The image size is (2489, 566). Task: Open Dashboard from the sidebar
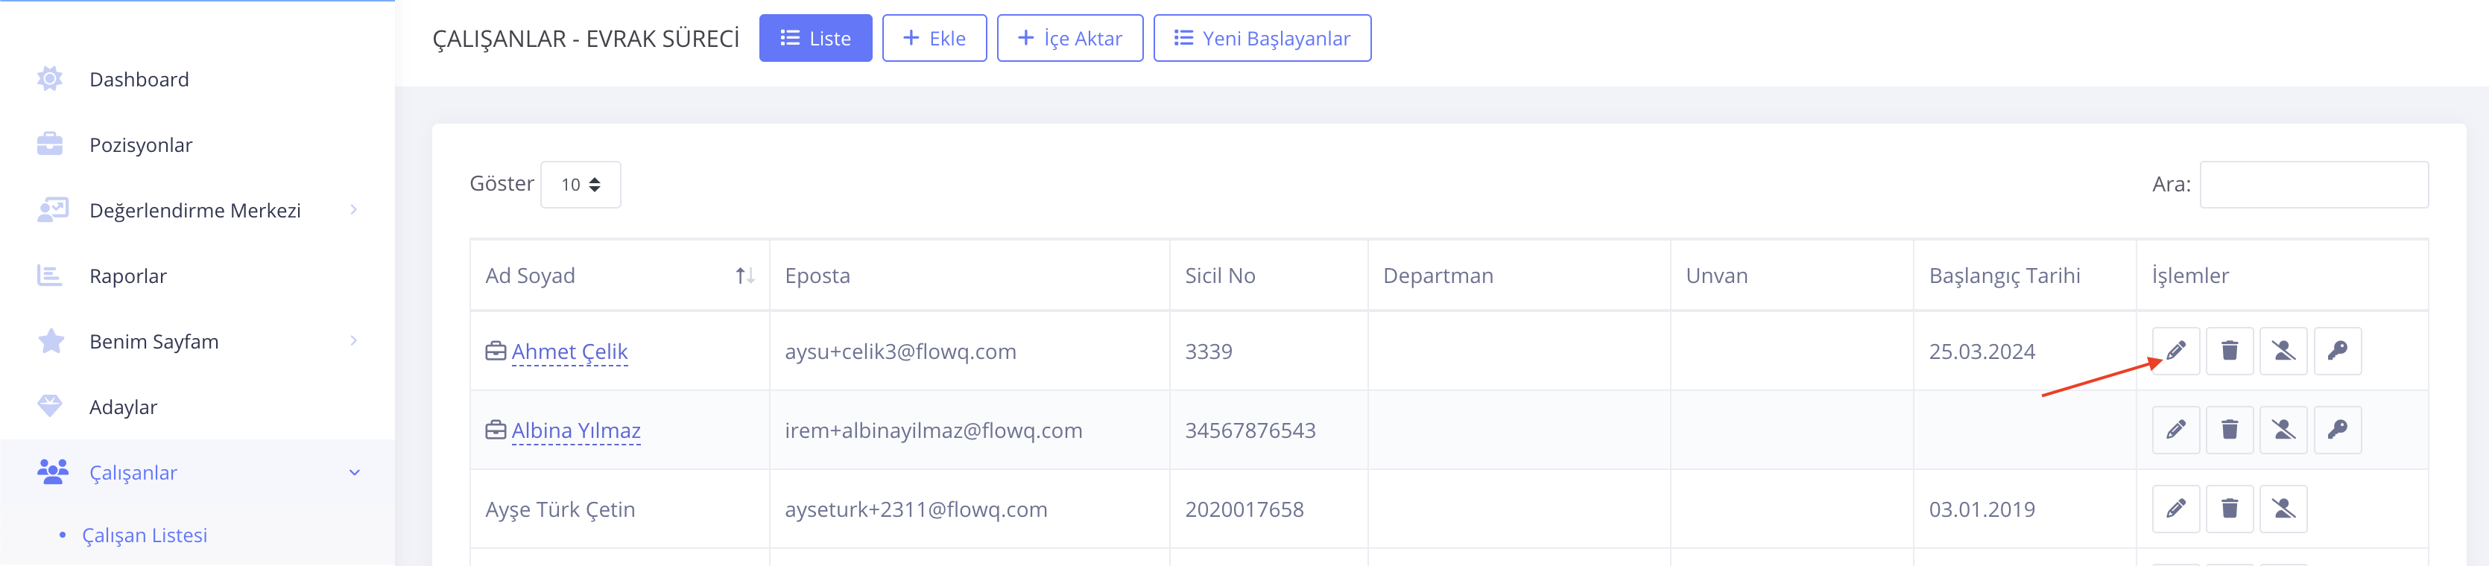[139, 79]
